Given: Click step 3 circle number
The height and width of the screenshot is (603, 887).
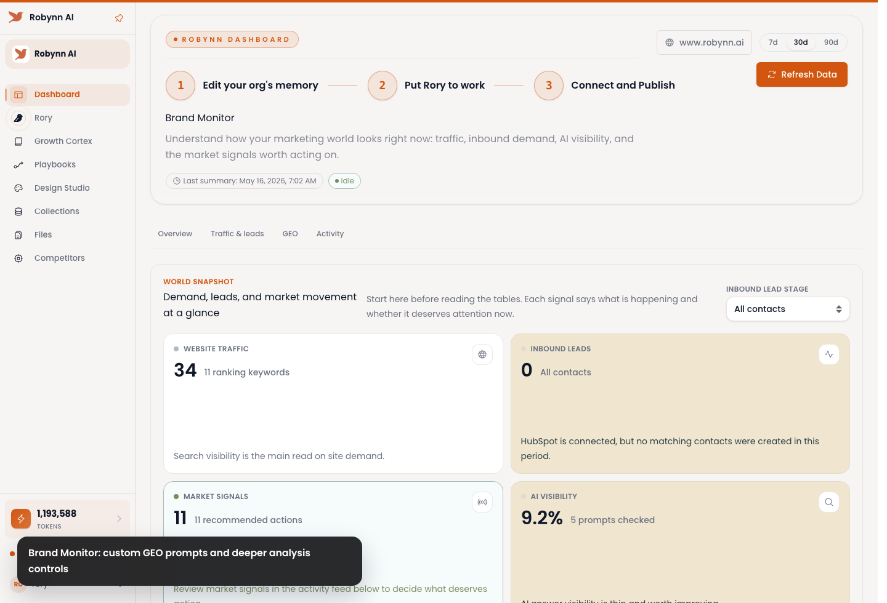Looking at the screenshot, I should pyautogui.click(x=549, y=86).
